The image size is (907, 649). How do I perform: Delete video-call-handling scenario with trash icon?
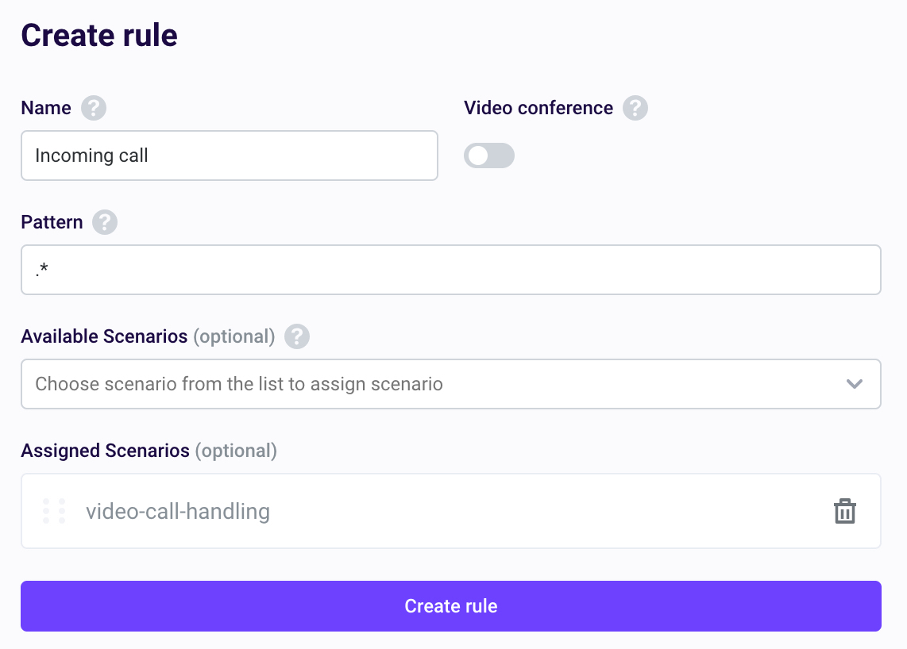[844, 512]
